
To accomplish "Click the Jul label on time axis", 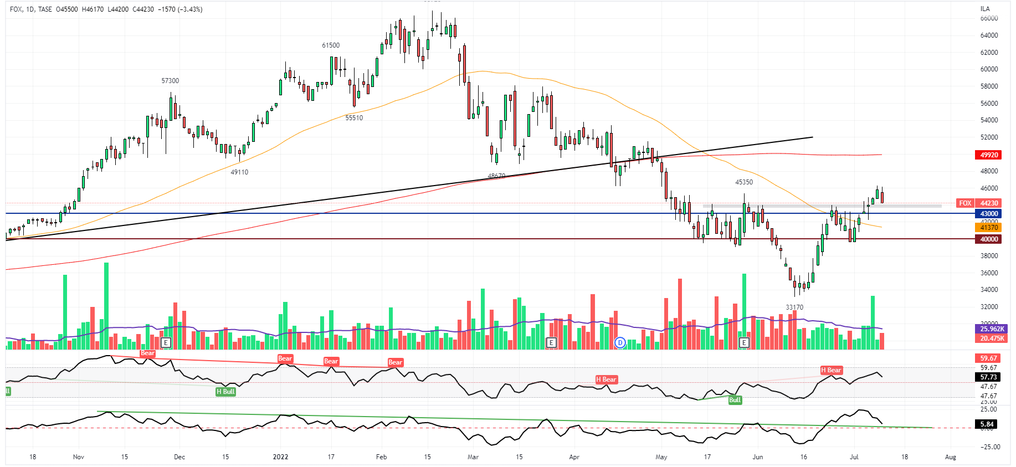I will (x=854, y=457).
